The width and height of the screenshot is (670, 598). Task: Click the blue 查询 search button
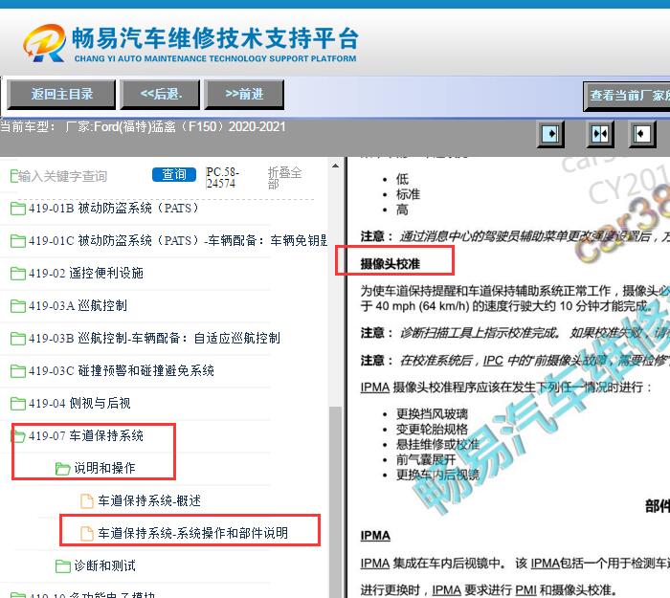point(174,174)
